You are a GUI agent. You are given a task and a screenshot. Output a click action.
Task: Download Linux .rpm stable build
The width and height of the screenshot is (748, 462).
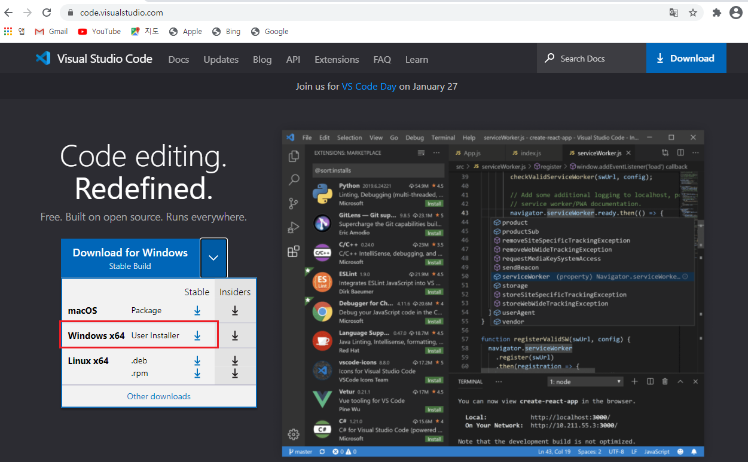(x=197, y=374)
